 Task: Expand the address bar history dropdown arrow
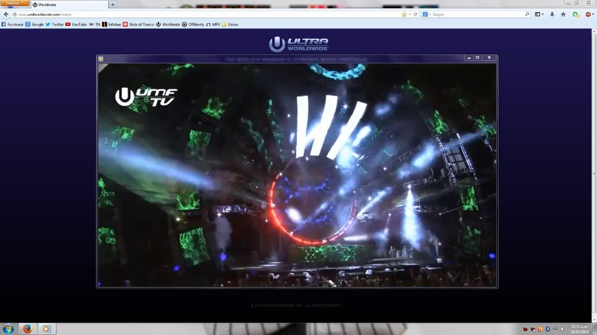click(410, 14)
